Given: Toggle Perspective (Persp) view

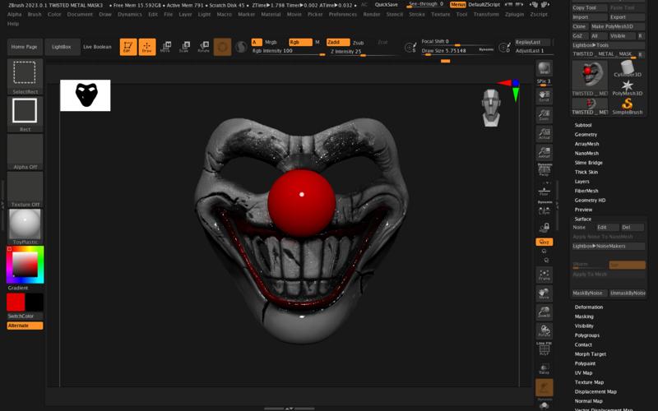Looking at the screenshot, I should click(544, 169).
